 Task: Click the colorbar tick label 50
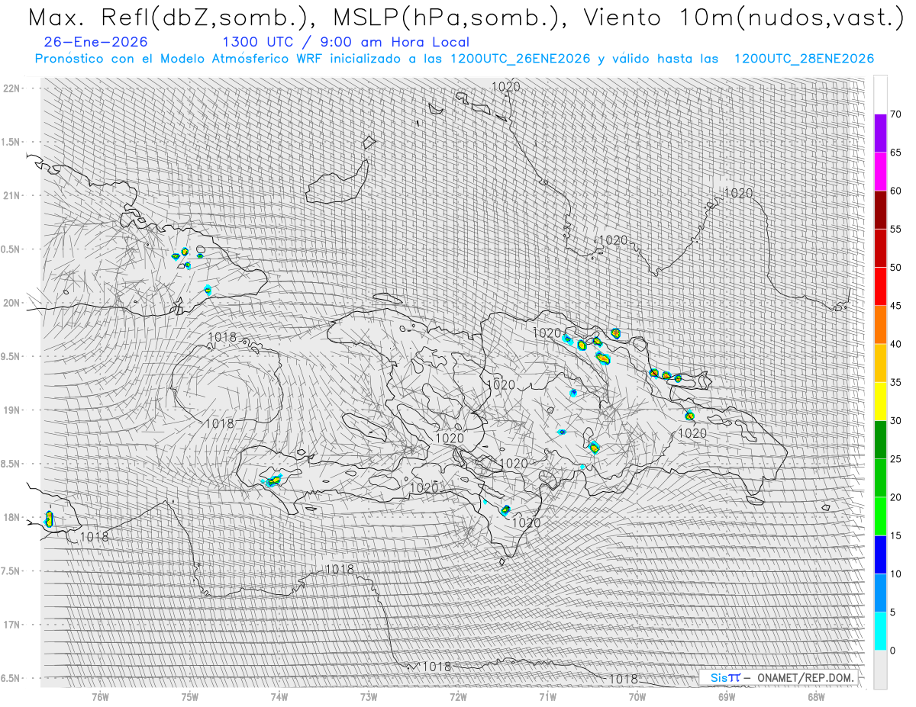pyautogui.click(x=896, y=268)
